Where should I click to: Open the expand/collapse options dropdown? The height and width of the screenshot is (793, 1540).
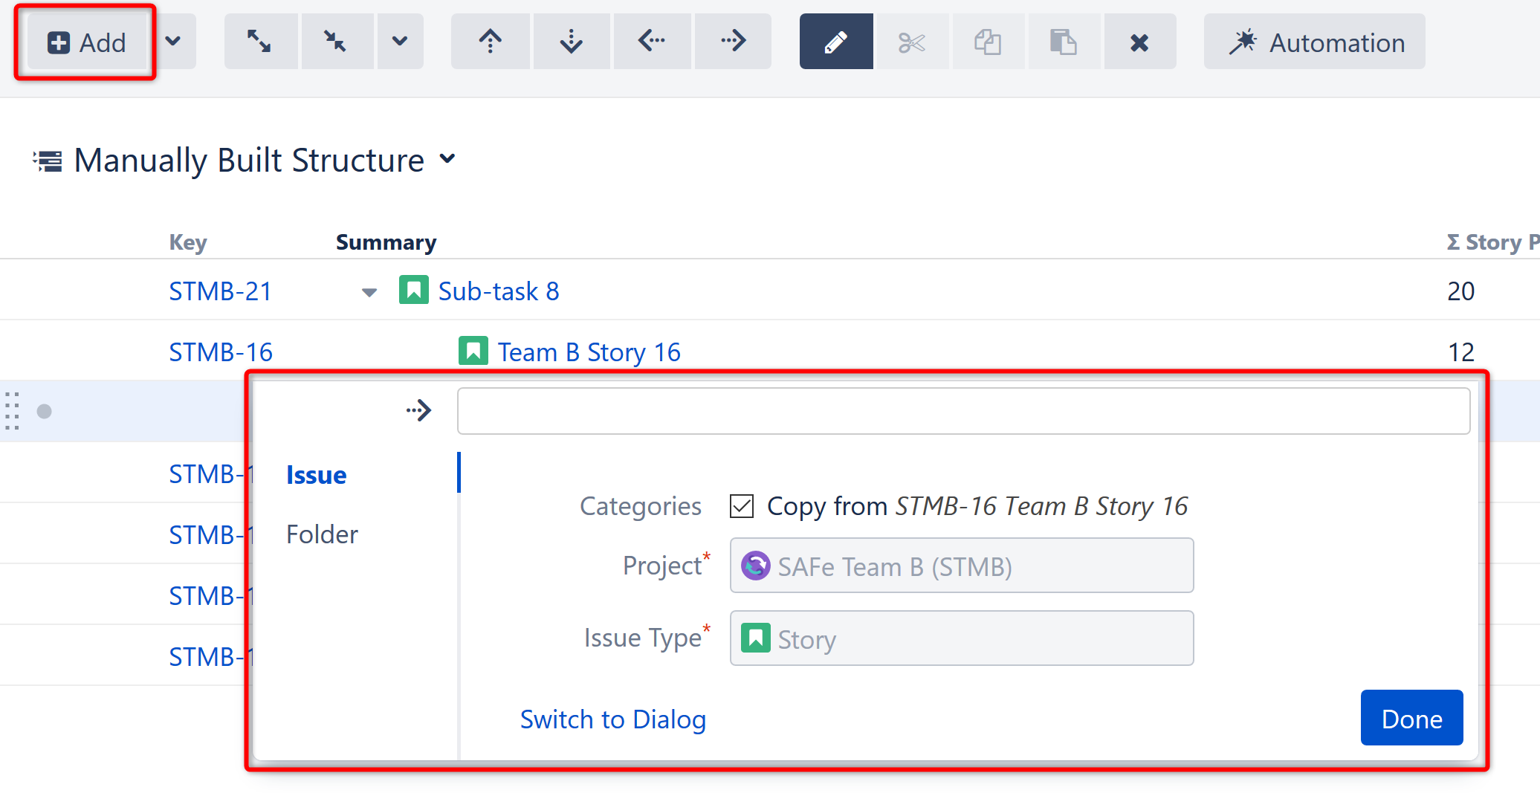(400, 42)
